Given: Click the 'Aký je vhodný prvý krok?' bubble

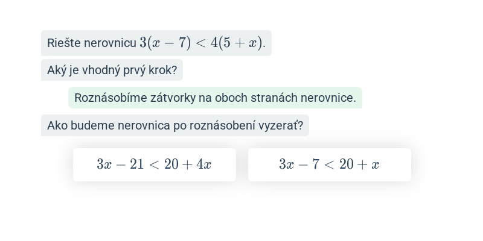Looking at the screenshot, I should pos(112,70).
